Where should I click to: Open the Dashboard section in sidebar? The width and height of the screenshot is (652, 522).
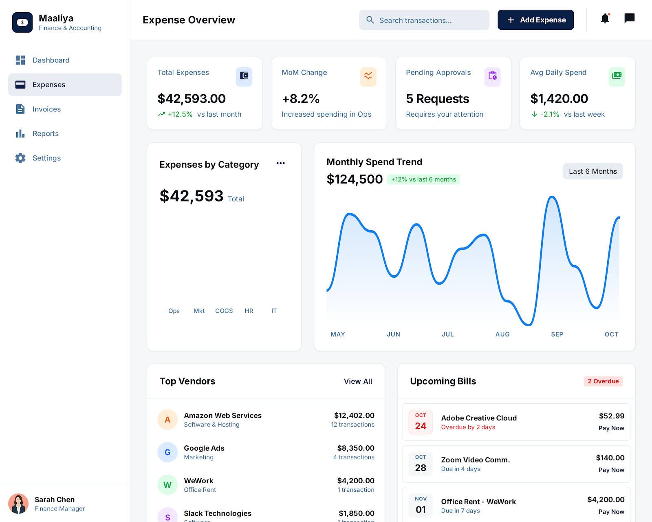(x=51, y=60)
